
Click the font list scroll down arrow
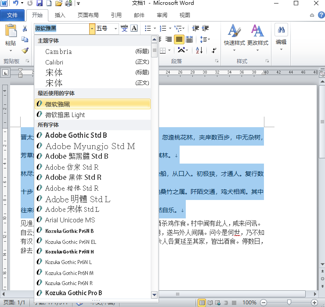pos(154,295)
